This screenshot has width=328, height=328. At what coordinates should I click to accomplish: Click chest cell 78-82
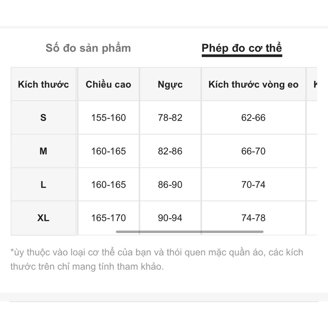pyautogui.click(x=170, y=118)
